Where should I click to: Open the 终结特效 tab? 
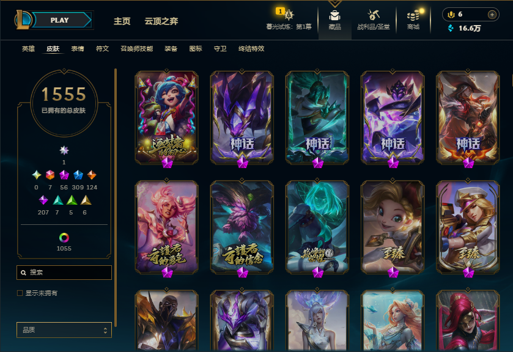[x=251, y=49]
